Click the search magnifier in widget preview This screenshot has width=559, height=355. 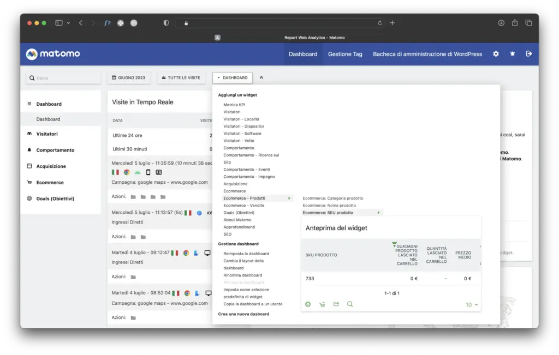(x=350, y=304)
